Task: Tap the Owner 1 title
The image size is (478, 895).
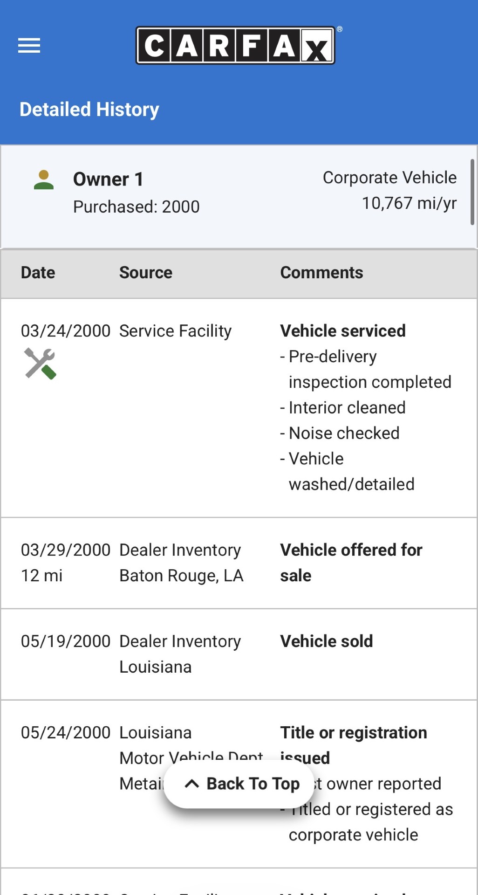Action: click(x=108, y=179)
